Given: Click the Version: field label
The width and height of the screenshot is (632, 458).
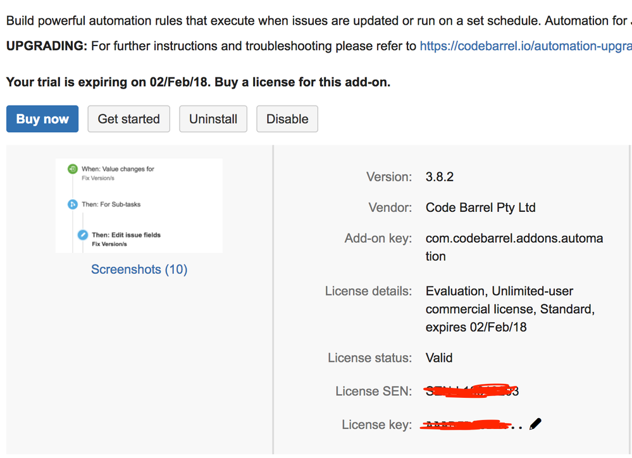Looking at the screenshot, I should coord(389,176).
